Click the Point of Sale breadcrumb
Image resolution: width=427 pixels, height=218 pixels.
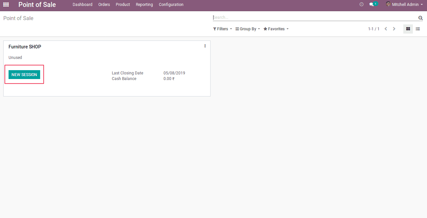[x=18, y=18]
